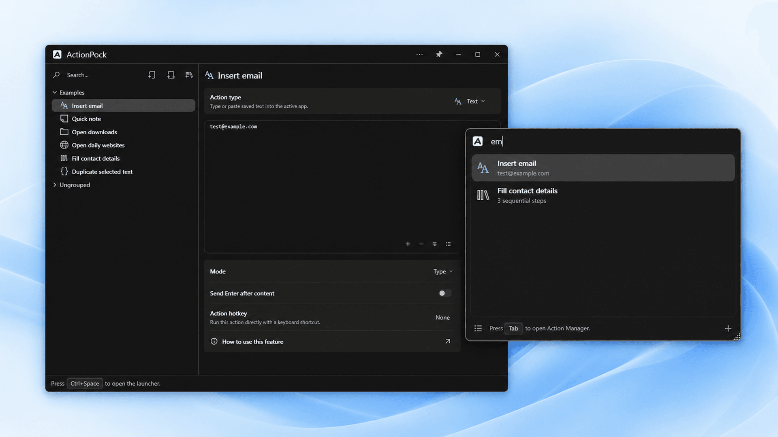
Task: Click the minus icon under the text editor
Action: tap(421, 244)
